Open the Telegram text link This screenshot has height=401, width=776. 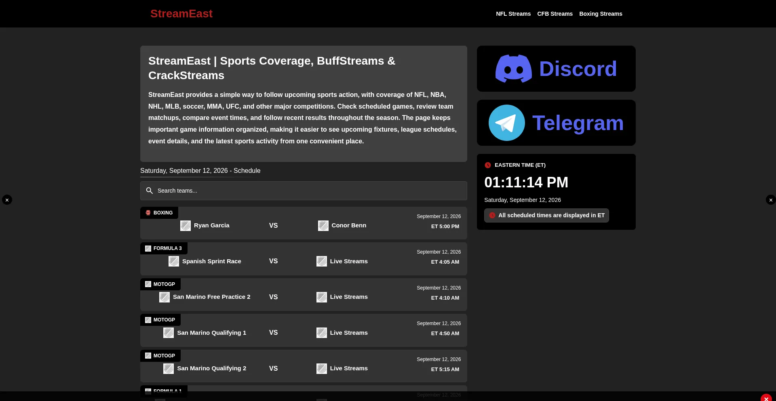tap(578, 123)
